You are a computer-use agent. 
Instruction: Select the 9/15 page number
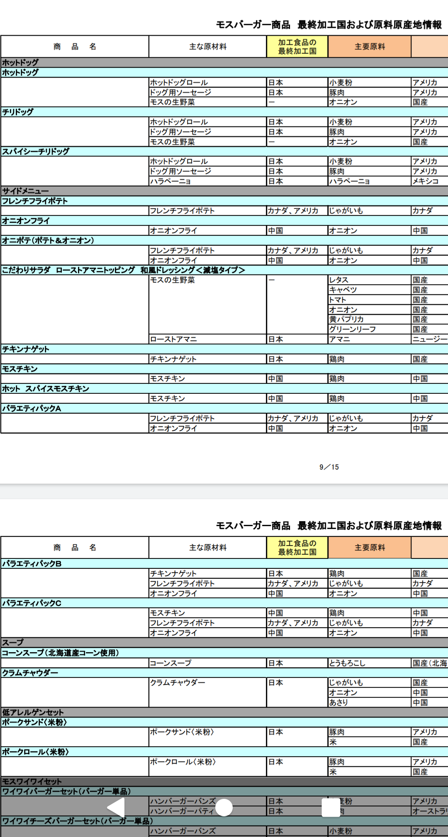point(329,467)
